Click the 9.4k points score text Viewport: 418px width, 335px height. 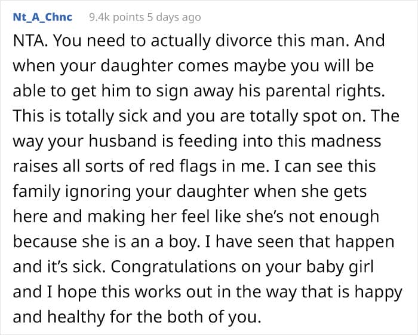coord(113,17)
